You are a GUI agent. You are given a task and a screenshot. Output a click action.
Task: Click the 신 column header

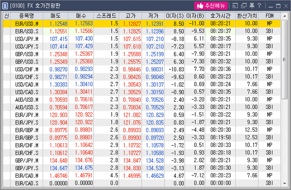tap(7, 16)
